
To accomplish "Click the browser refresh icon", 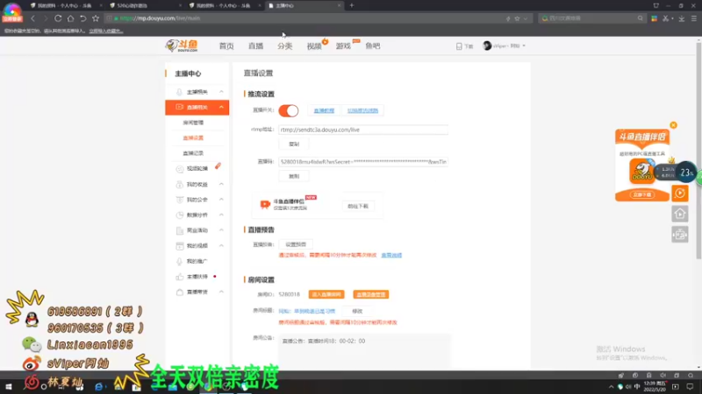I will pos(58,18).
